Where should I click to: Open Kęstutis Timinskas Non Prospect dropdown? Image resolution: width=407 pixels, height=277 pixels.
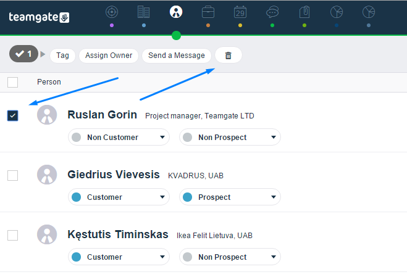(230, 257)
